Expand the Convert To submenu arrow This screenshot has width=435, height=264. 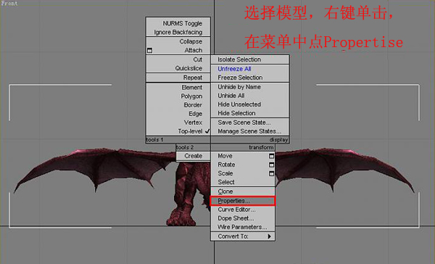[270, 236]
